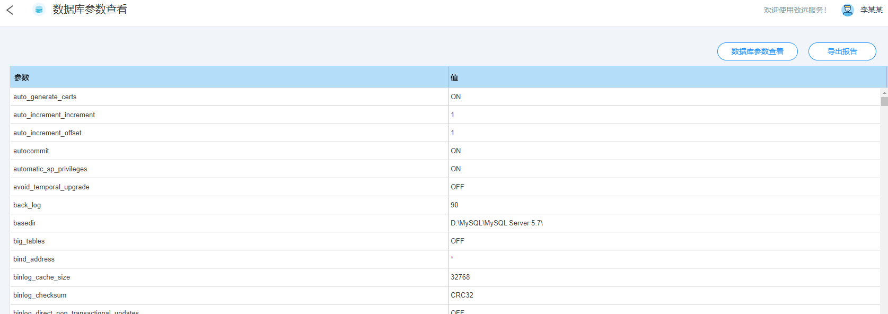
Task: Select the automatic_sp_privileges parameter
Action: 50,169
